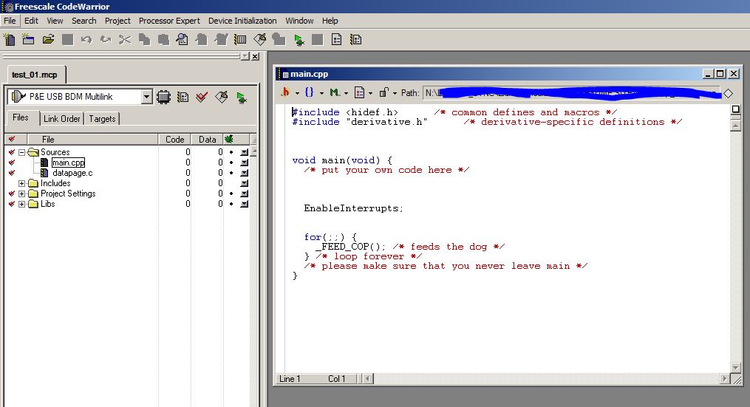This screenshot has height=407, width=750.
Task: Click the editor vertical scrollbar down arrow
Action: (736, 367)
